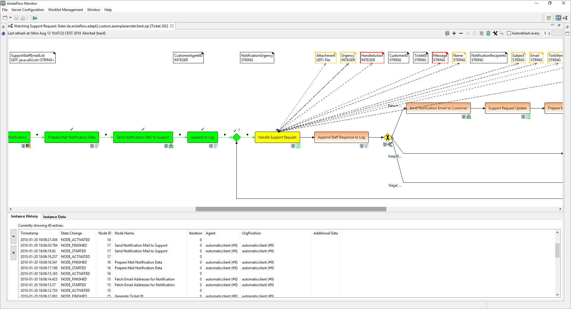Click the HandleAction data element box

(x=372, y=58)
